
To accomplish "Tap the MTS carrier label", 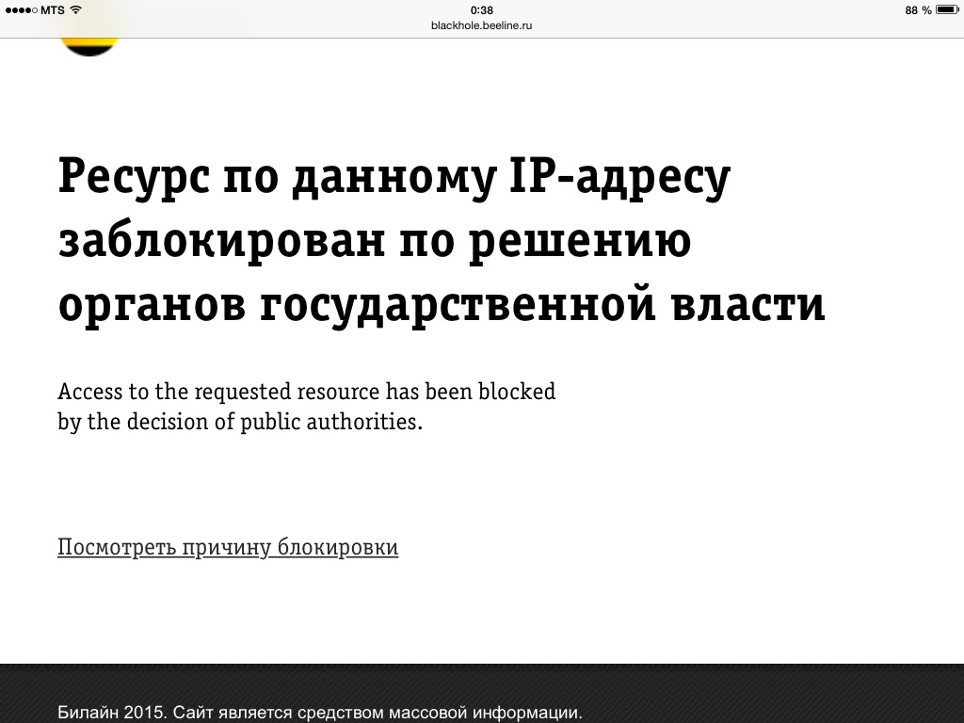I will tap(53, 10).
